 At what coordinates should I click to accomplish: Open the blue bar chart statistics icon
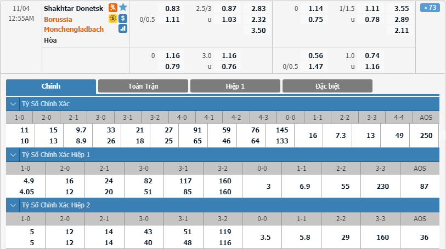tap(123, 28)
